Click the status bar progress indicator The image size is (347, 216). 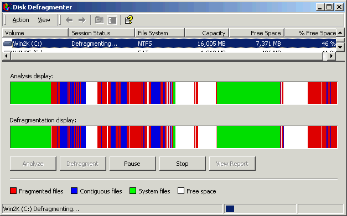point(260,209)
